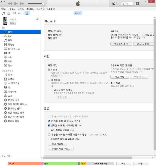156x168 pixels.
Task: Open the plus add menu at bottom-left
Action: [x=3, y=156]
